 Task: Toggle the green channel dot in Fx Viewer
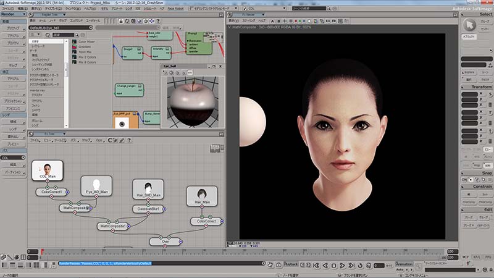tap(300, 21)
